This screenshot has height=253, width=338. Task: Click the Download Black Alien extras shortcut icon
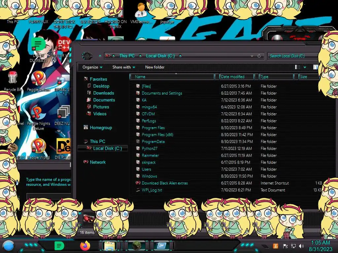point(138,183)
